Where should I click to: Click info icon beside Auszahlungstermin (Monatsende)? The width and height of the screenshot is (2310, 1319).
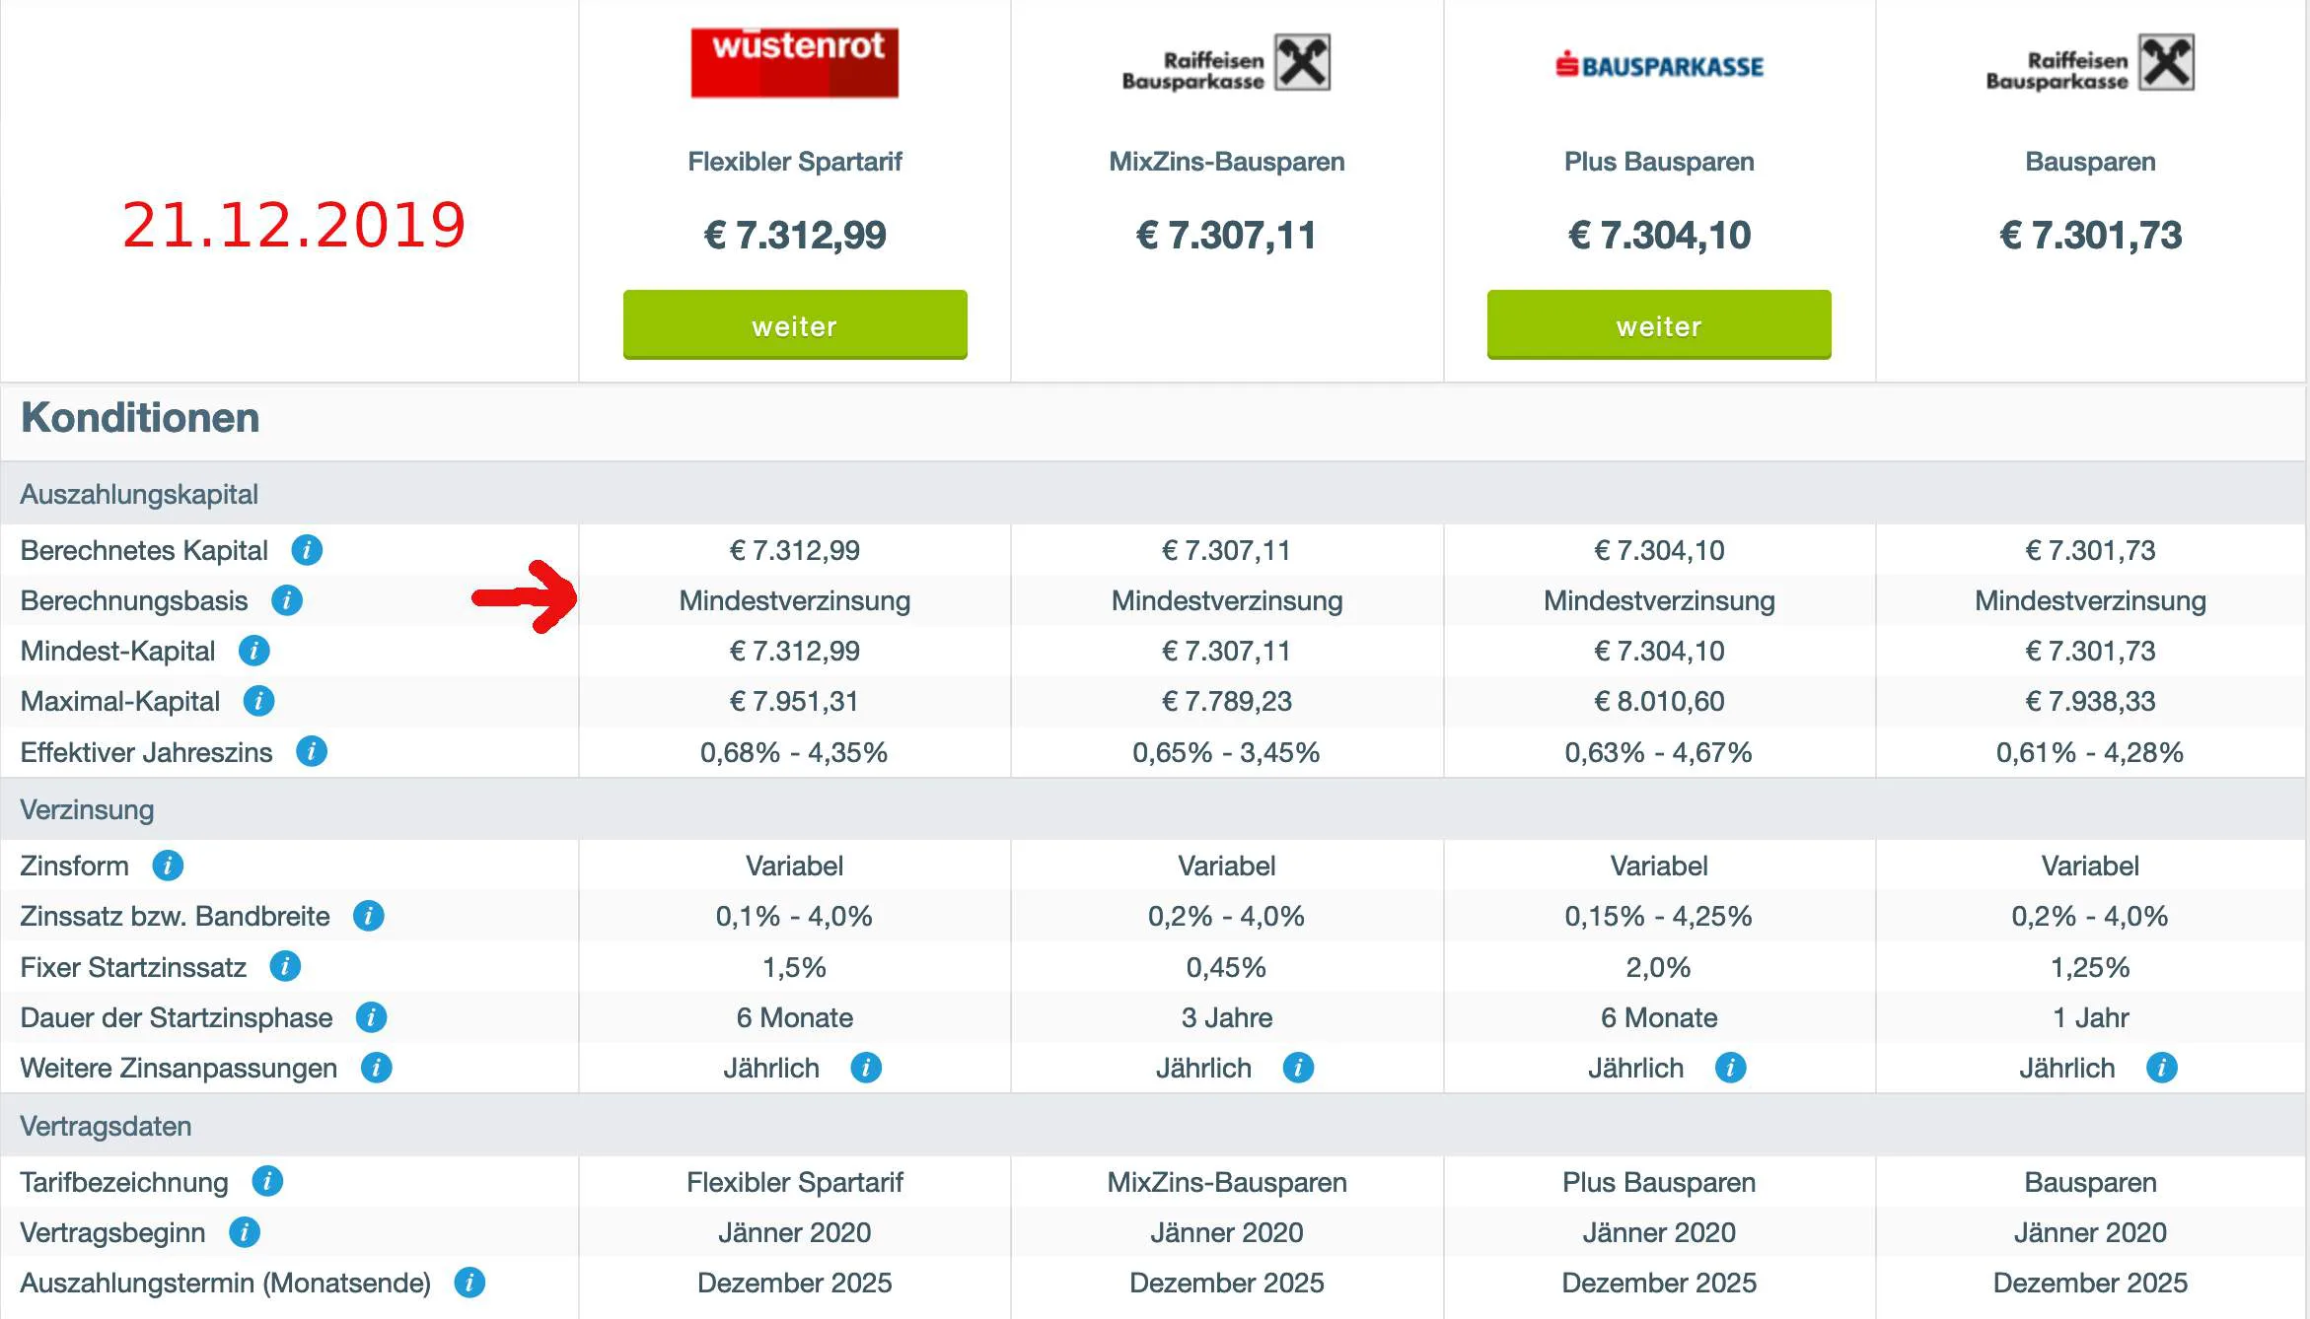[x=469, y=1283]
